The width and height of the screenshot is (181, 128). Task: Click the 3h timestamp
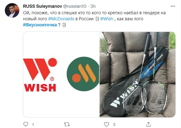coord(93,6)
